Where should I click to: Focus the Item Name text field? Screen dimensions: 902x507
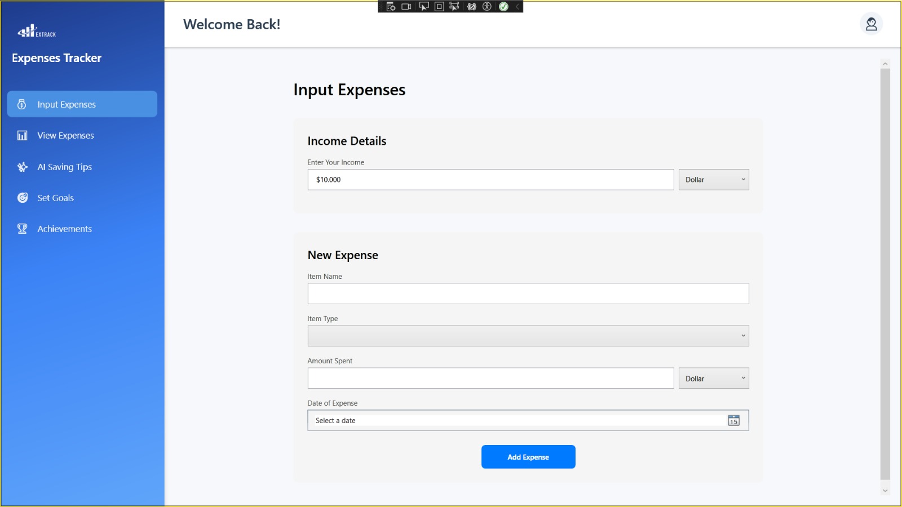528,293
